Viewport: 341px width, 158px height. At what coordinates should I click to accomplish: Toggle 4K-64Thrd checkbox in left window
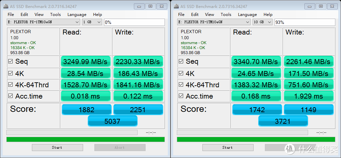tap(10, 85)
